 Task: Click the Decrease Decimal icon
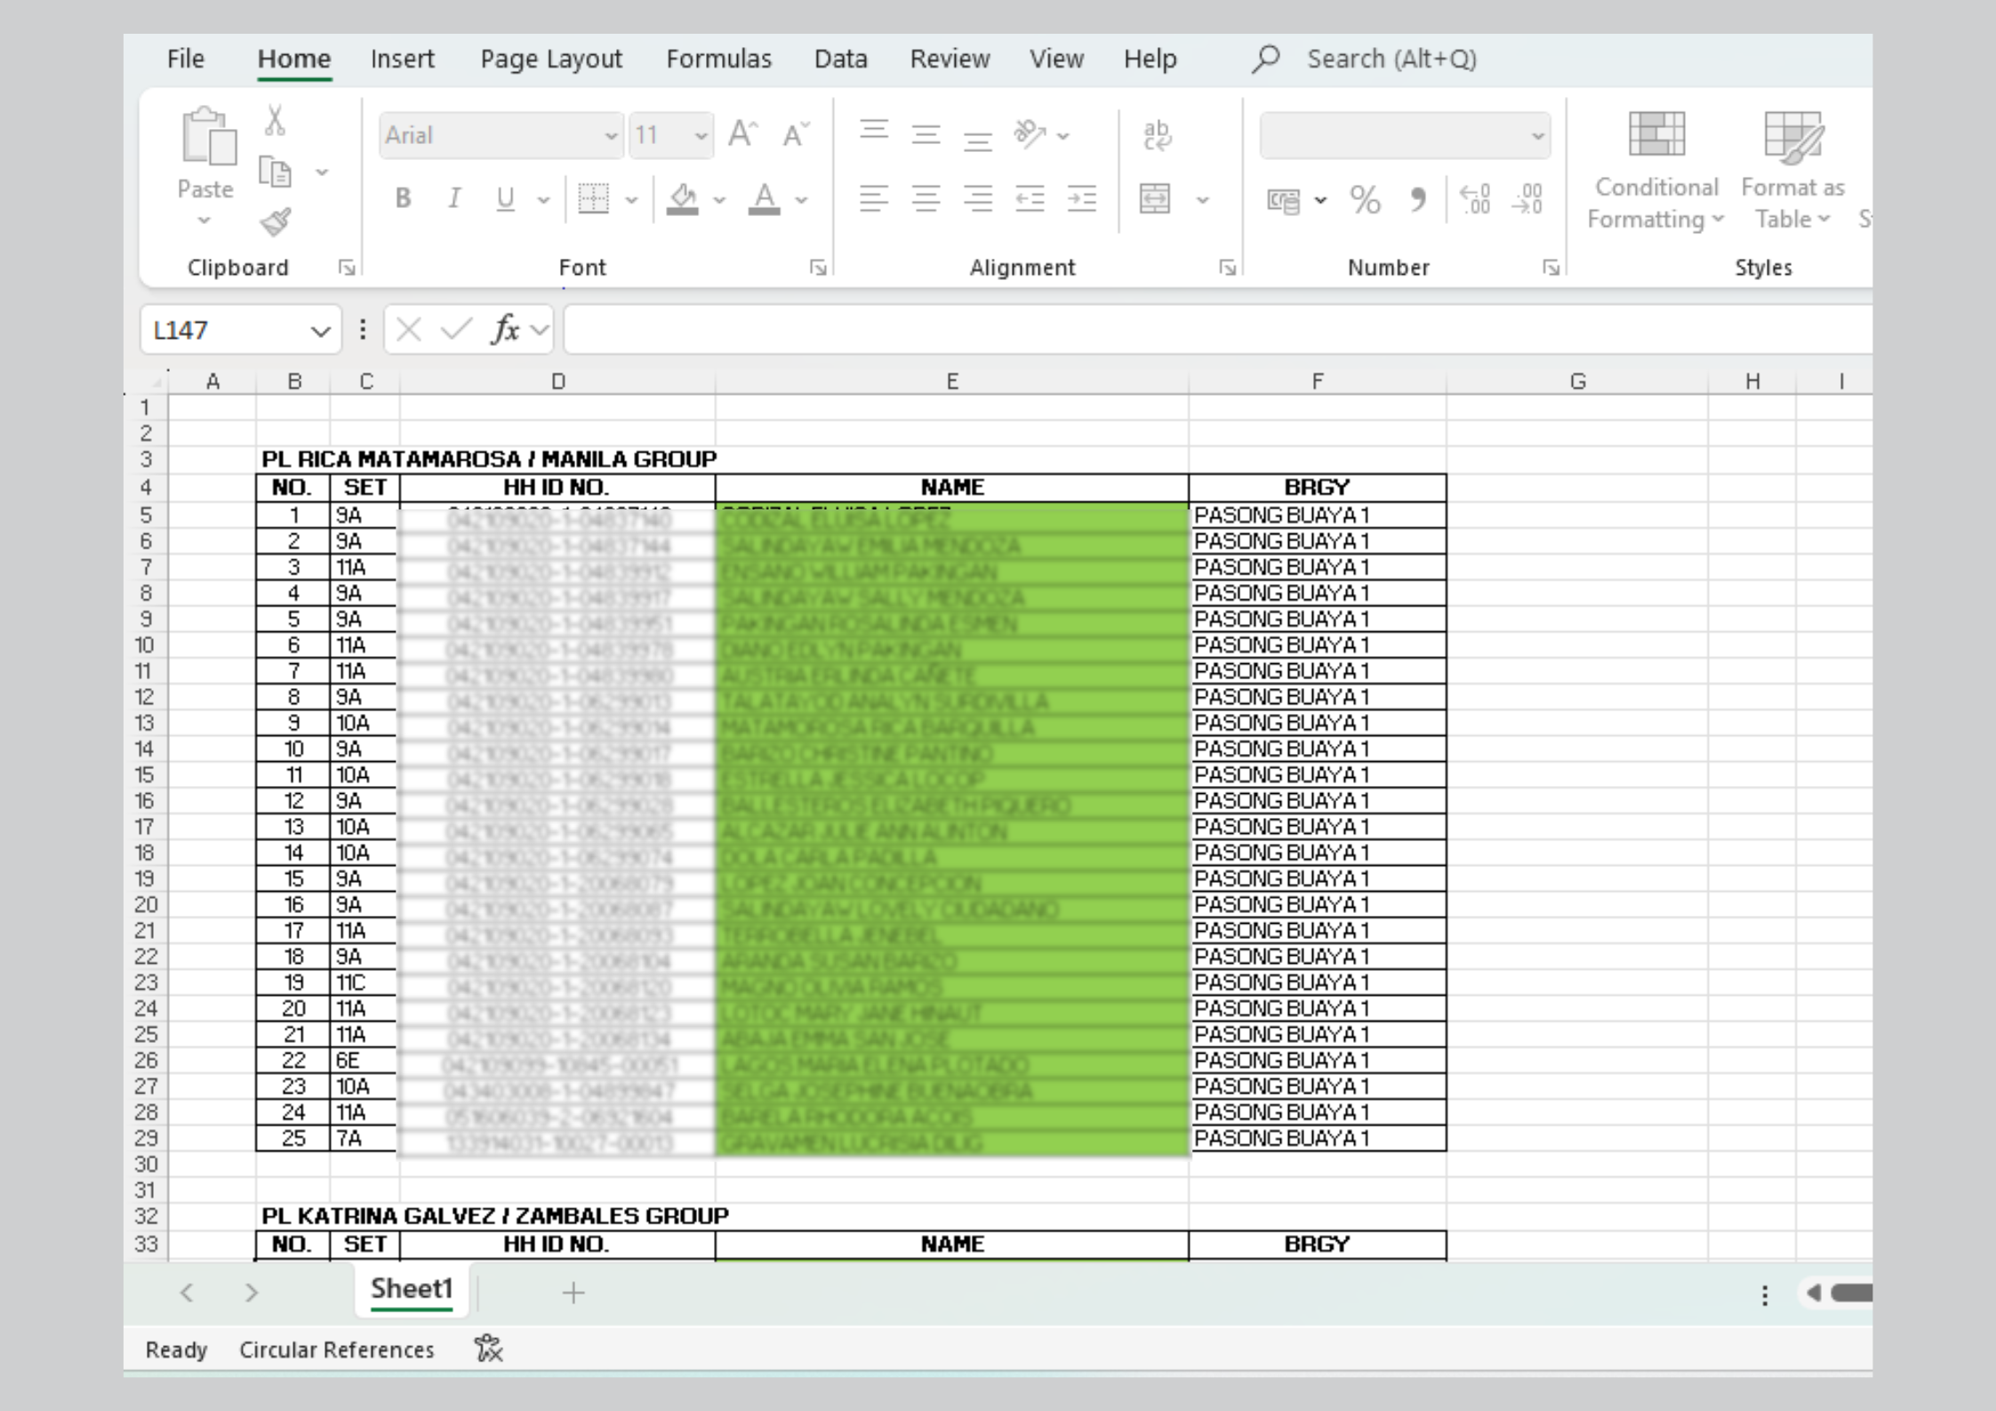point(1527,198)
